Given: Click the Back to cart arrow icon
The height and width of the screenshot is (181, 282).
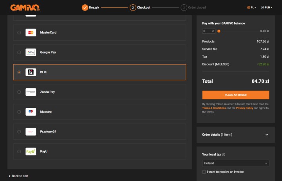Looking at the screenshot, I should point(9,176).
